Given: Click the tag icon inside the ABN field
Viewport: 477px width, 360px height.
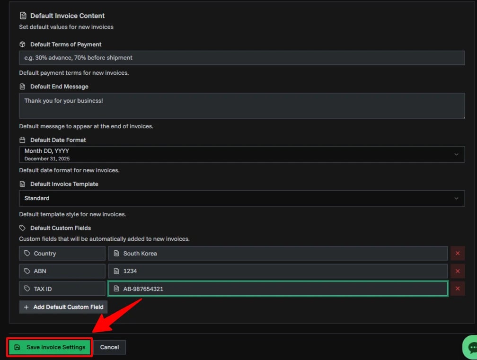Looking at the screenshot, I should point(27,271).
